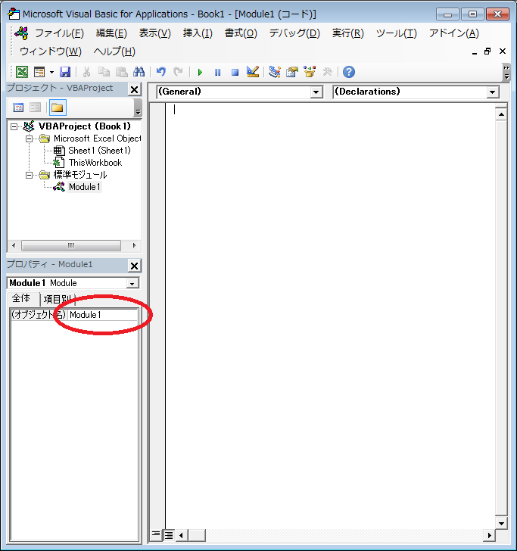Close the プロジェクト explorer pane
Screen dimensions: 517x551
point(134,89)
